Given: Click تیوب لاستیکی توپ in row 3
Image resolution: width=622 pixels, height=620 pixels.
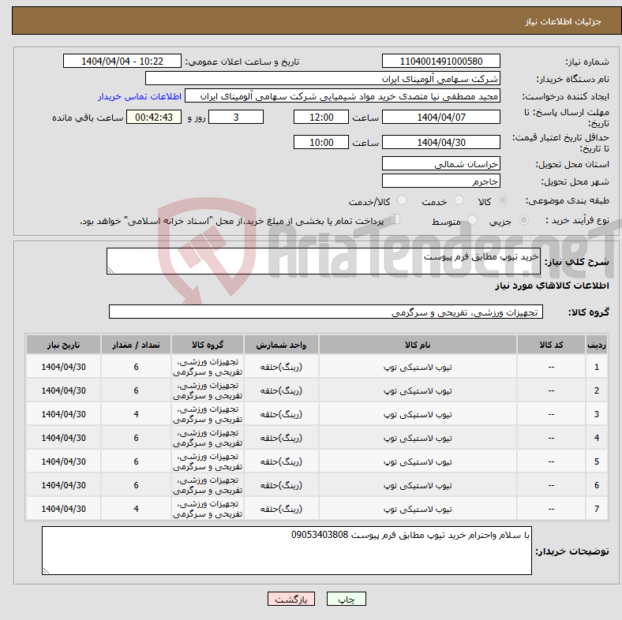Looking at the screenshot, I should [x=418, y=415].
